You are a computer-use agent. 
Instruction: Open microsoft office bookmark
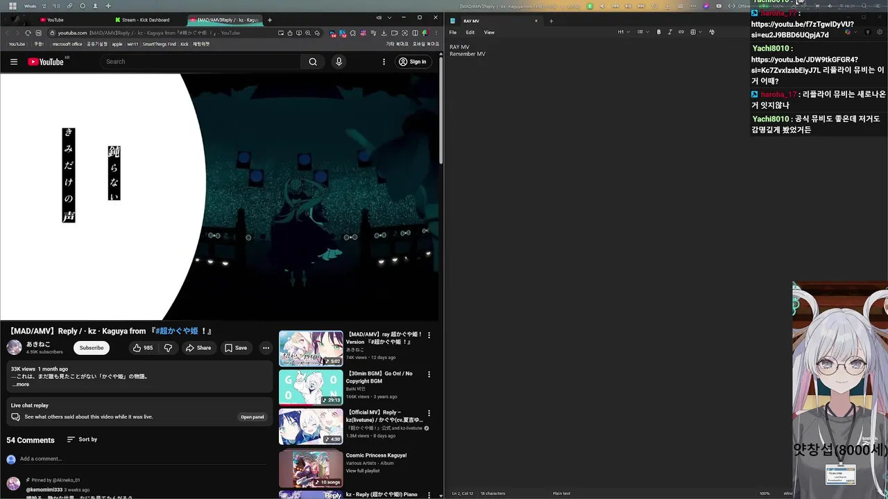(x=67, y=44)
